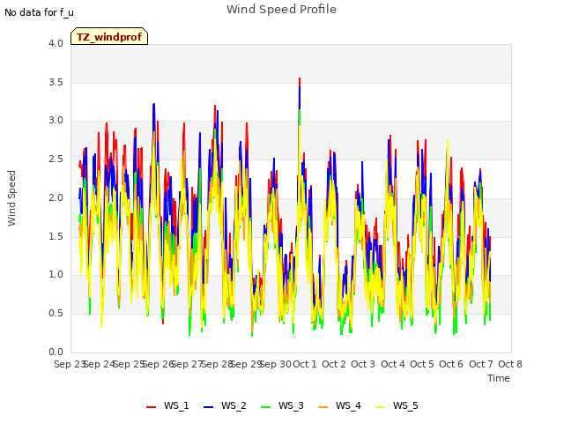Click the 2.5 y-axis tick label
The image size is (564, 423).
(x=56, y=159)
